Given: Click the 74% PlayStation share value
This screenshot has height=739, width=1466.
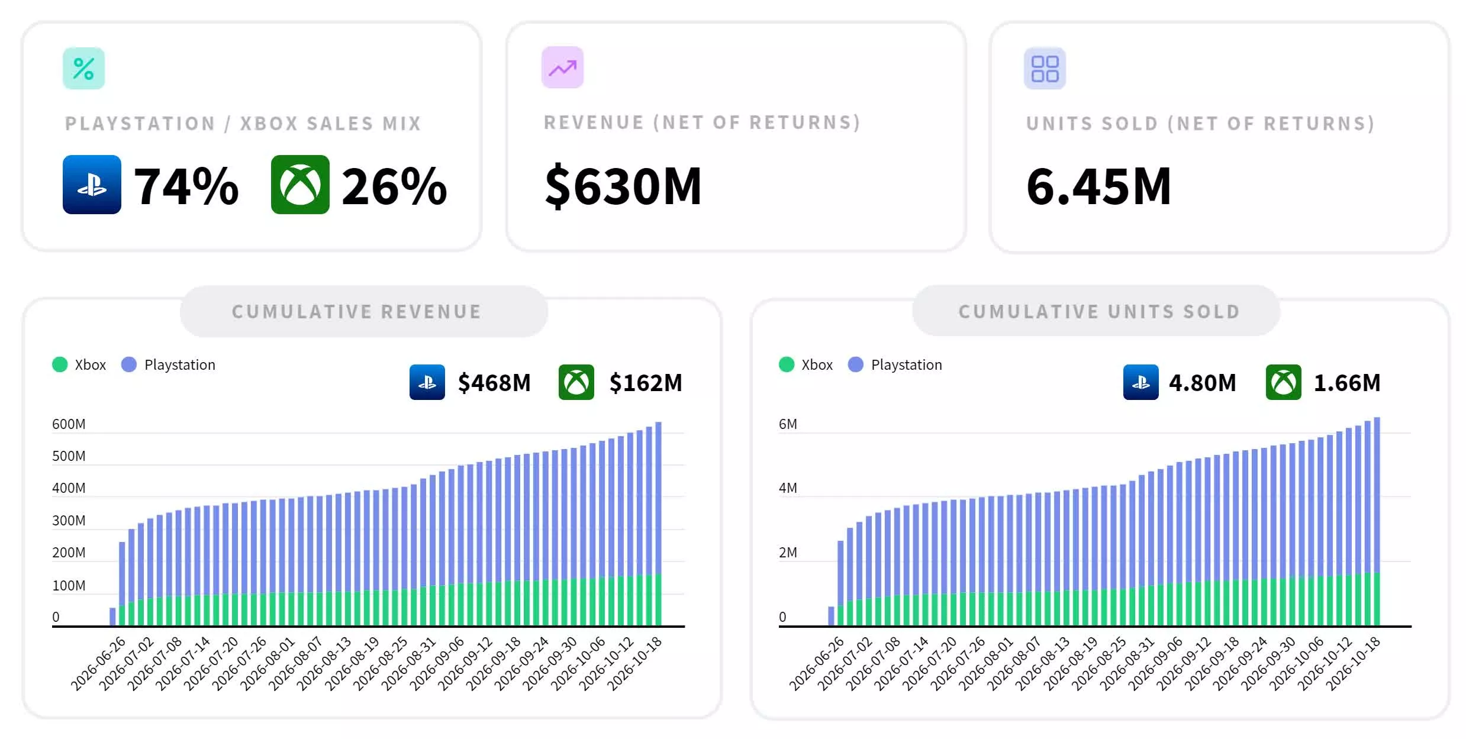Looking at the screenshot, I should [186, 186].
